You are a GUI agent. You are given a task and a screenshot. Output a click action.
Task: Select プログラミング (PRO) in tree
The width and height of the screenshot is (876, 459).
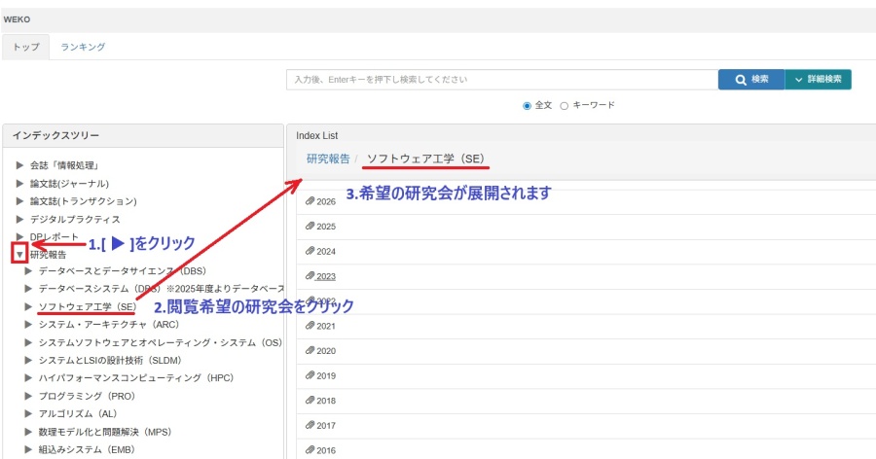[87, 396]
